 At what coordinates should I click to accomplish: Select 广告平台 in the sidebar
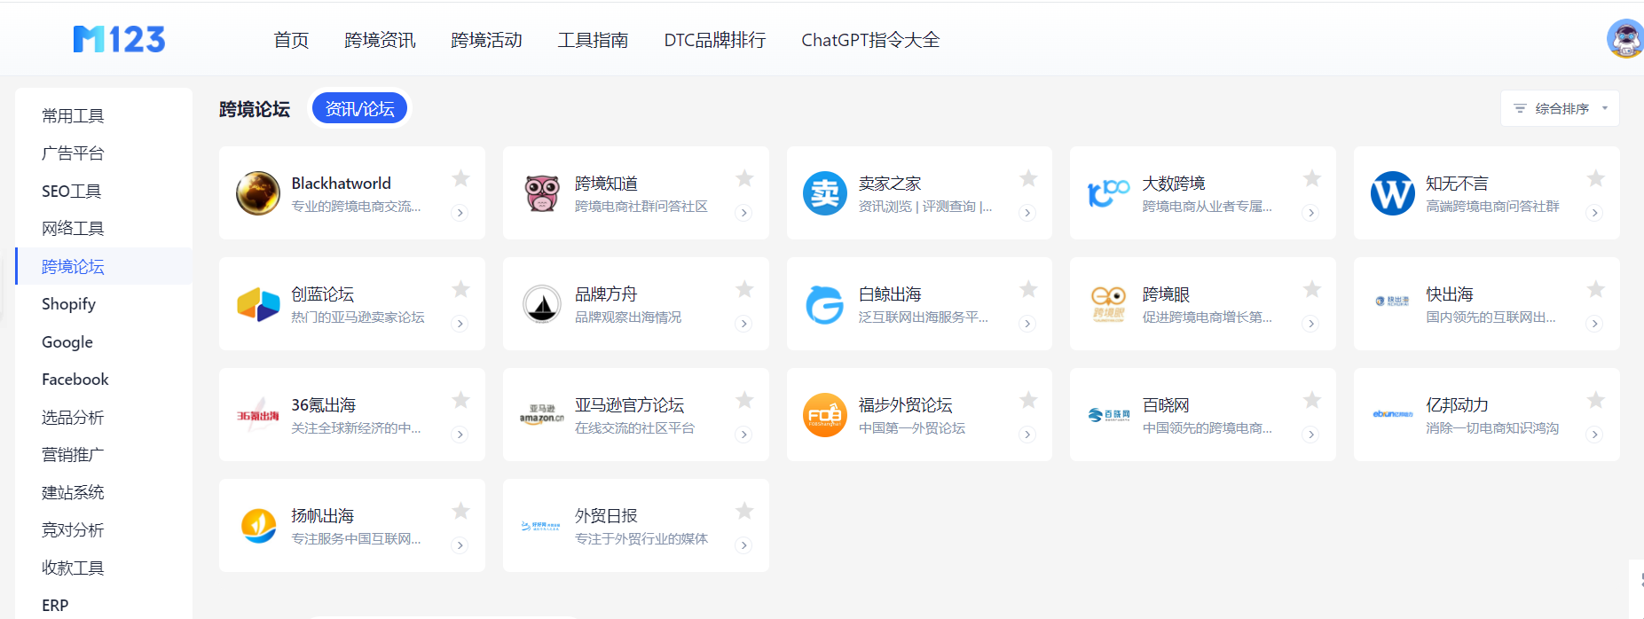point(73,153)
